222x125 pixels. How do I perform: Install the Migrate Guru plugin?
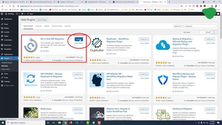pyautogui.click(x=144, y=109)
